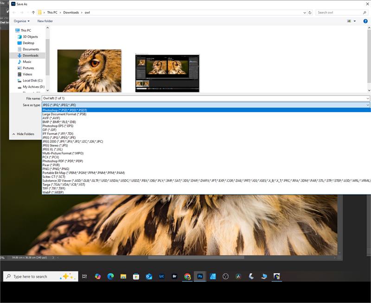371x303 pixels.
Task: Select the owl portrait thumbnail
Action: click(x=90, y=71)
